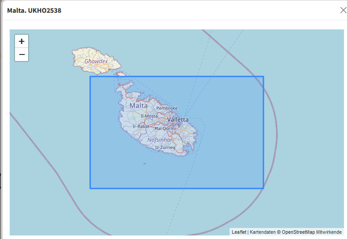
Task: Click the Malta island name label
Action: pyautogui.click(x=139, y=106)
